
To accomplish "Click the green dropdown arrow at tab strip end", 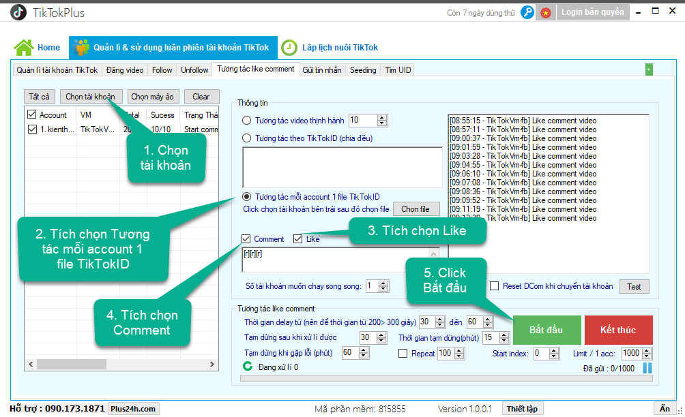I will click(649, 69).
